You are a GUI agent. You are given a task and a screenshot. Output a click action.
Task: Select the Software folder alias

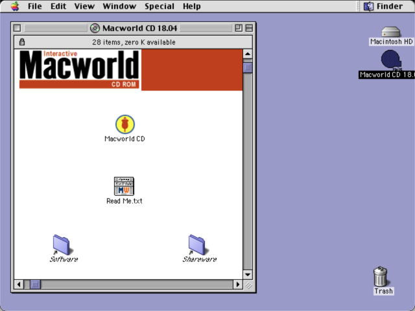pos(62,245)
